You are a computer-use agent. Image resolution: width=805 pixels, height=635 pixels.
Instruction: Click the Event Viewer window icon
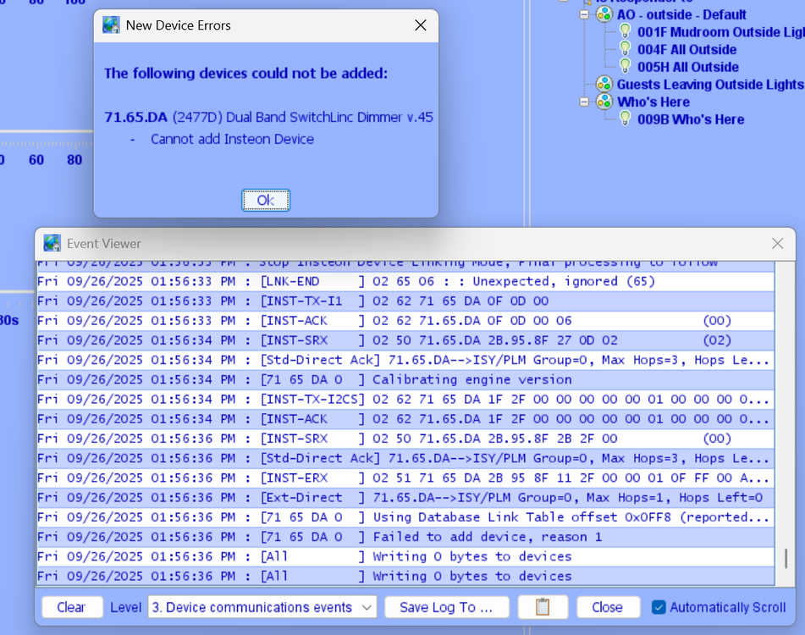[x=52, y=243]
